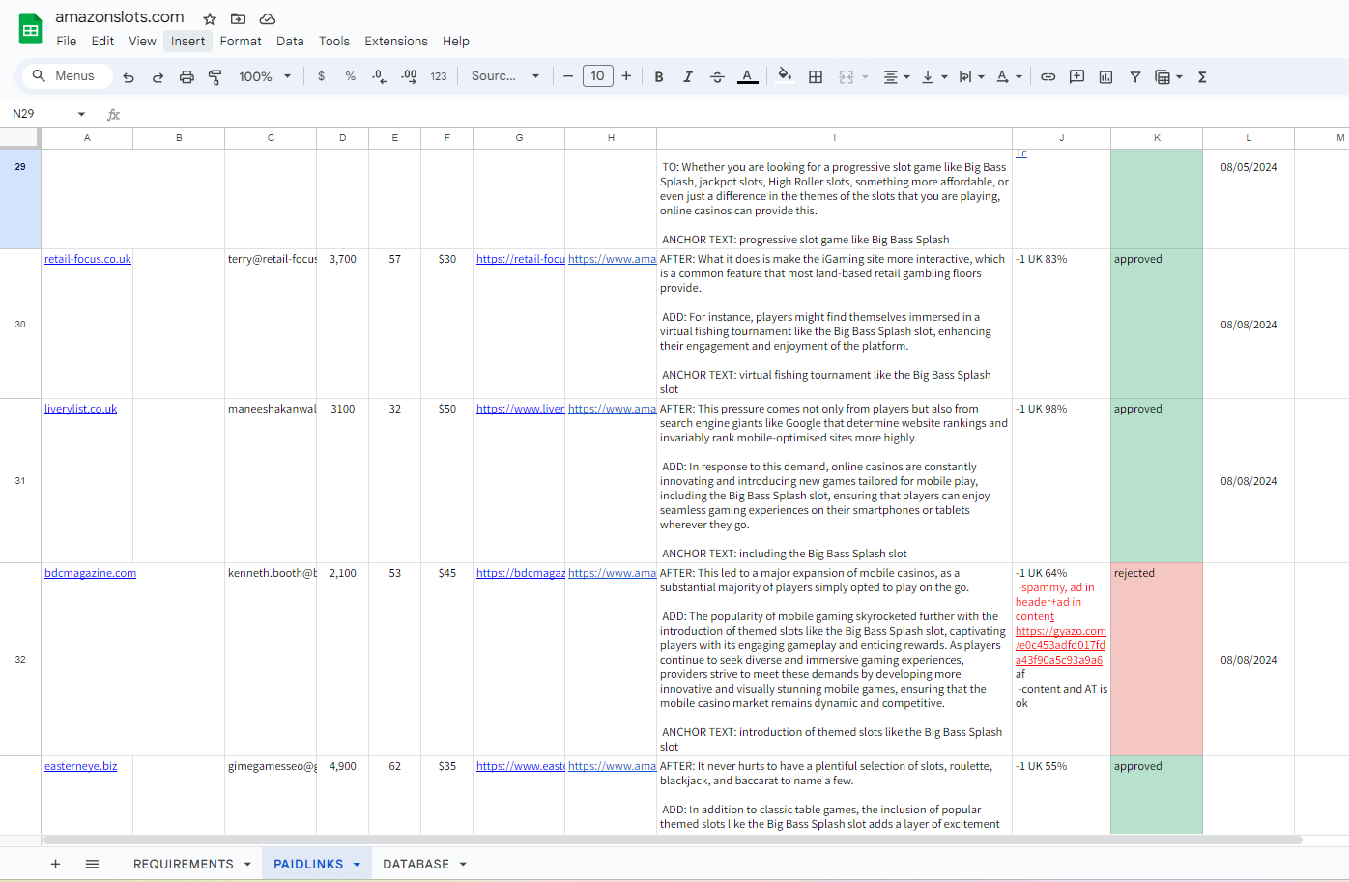Print the spreadsheet

click(x=187, y=77)
